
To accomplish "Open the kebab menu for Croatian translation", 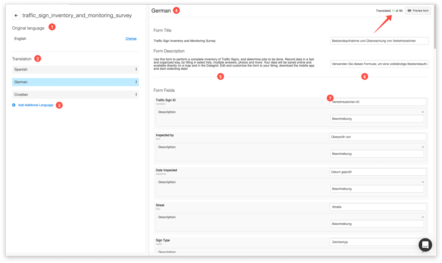I will coord(135,94).
